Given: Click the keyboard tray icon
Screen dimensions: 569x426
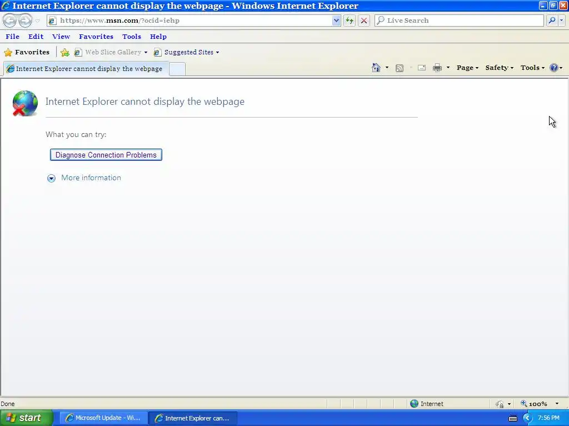Looking at the screenshot, I should click(513, 418).
